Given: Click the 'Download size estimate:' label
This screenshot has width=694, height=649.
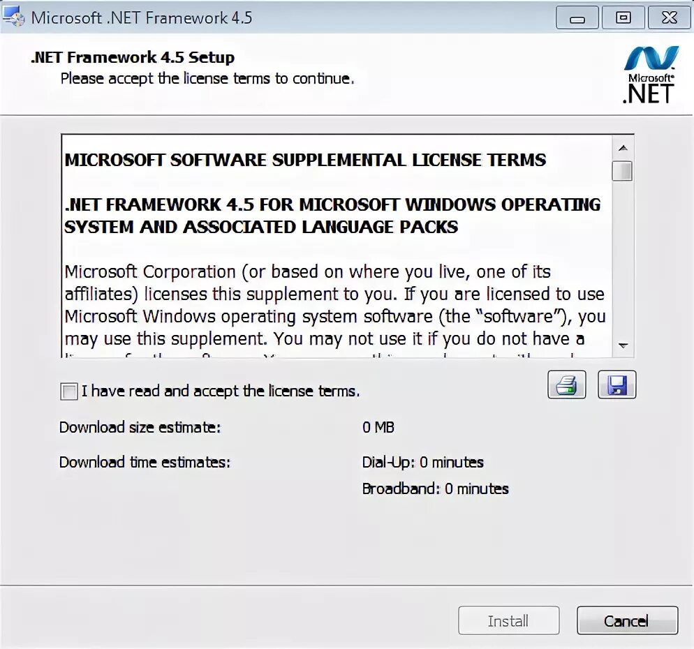Looking at the screenshot, I should [140, 427].
